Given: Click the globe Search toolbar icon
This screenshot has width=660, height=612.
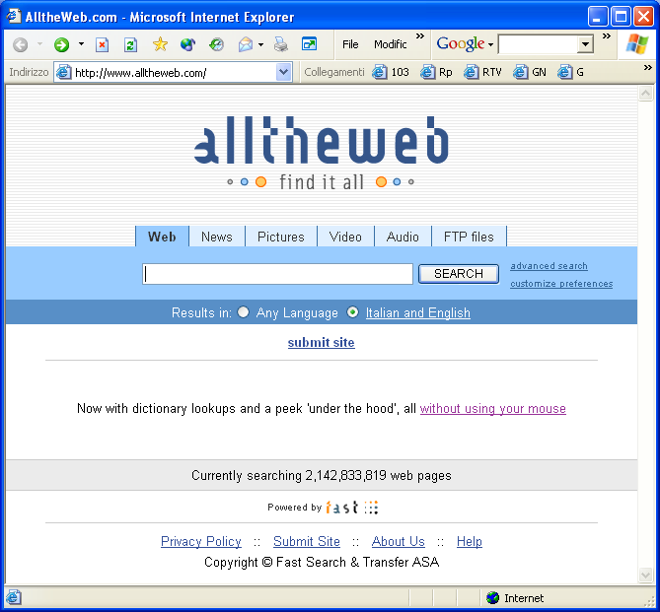Looking at the screenshot, I should click(187, 44).
